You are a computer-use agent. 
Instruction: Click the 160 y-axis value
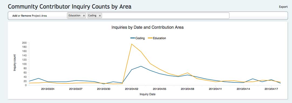(24, 51)
